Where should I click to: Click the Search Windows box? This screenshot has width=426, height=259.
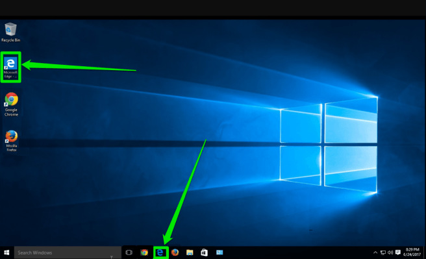point(68,253)
